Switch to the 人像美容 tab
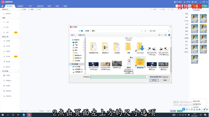This screenshot has height=117, width=209. [20, 6]
